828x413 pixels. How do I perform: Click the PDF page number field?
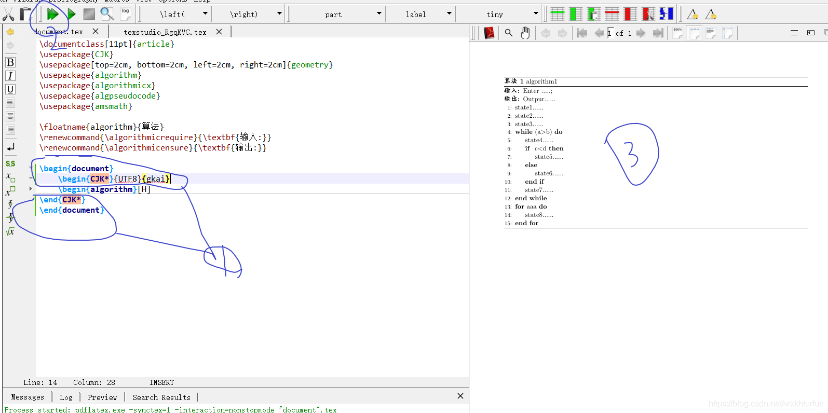coord(611,33)
